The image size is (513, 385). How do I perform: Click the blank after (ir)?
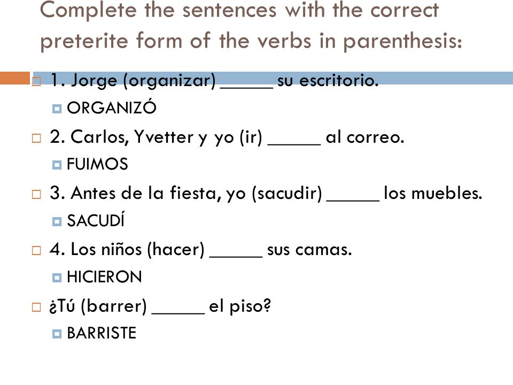coord(294,144)
